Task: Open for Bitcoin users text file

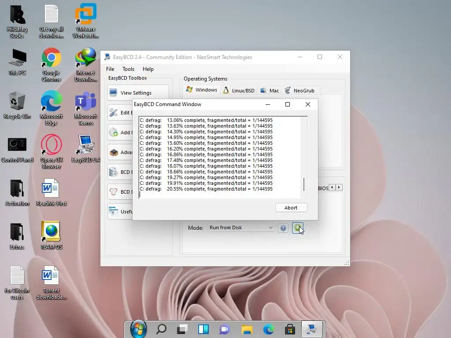Action: 17,283
